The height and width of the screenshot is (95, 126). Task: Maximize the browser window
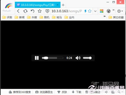114,2
